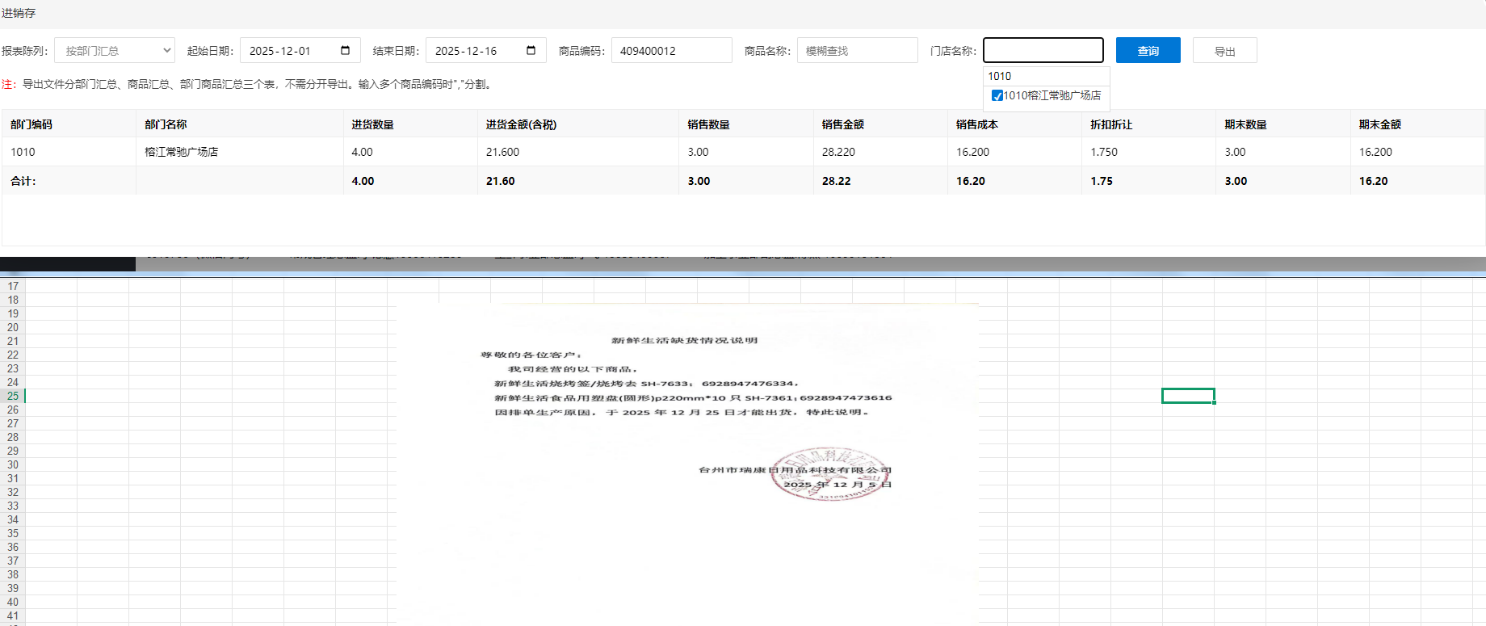The image size is (1486, 626).
Task: Select spreadsheet row header 25
Action: [13, 396]
